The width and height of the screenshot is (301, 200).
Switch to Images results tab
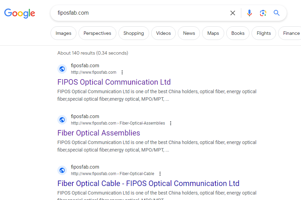[63, 33]
